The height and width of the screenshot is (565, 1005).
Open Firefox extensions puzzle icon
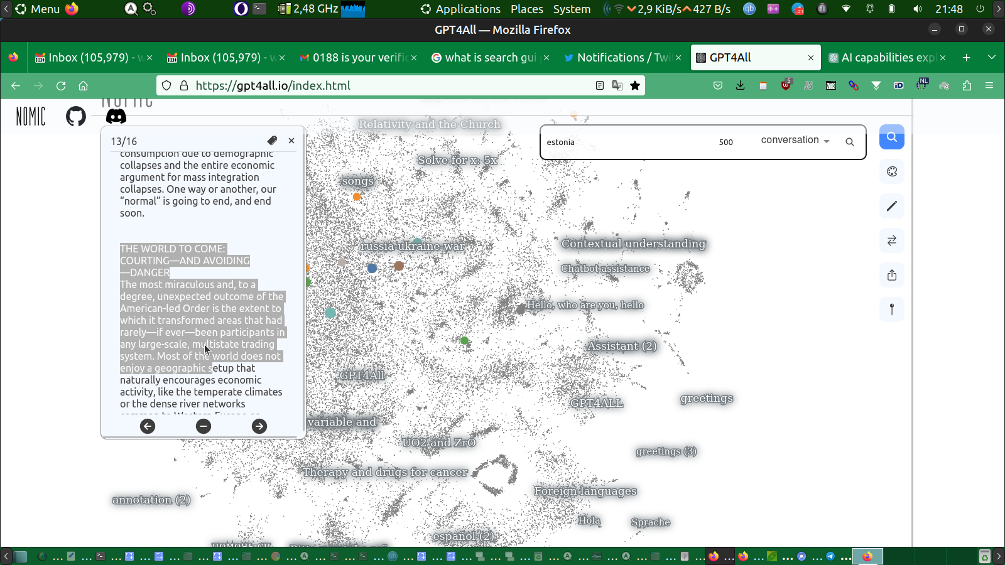(x=967, y=85)
